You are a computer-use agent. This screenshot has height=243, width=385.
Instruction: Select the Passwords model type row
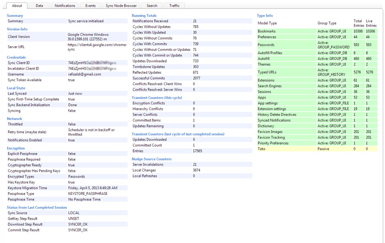[x=317, y=45]
